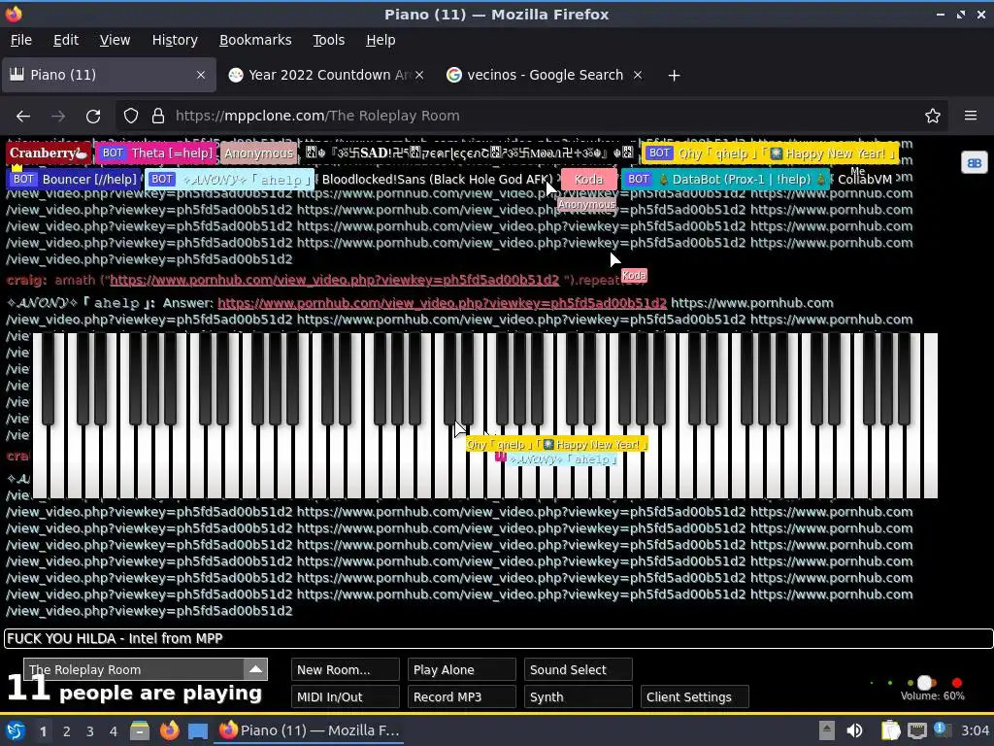Viewport: 994px width, 746px height.
Task: Open the Help menu
Action: click(x=381, y=40)
